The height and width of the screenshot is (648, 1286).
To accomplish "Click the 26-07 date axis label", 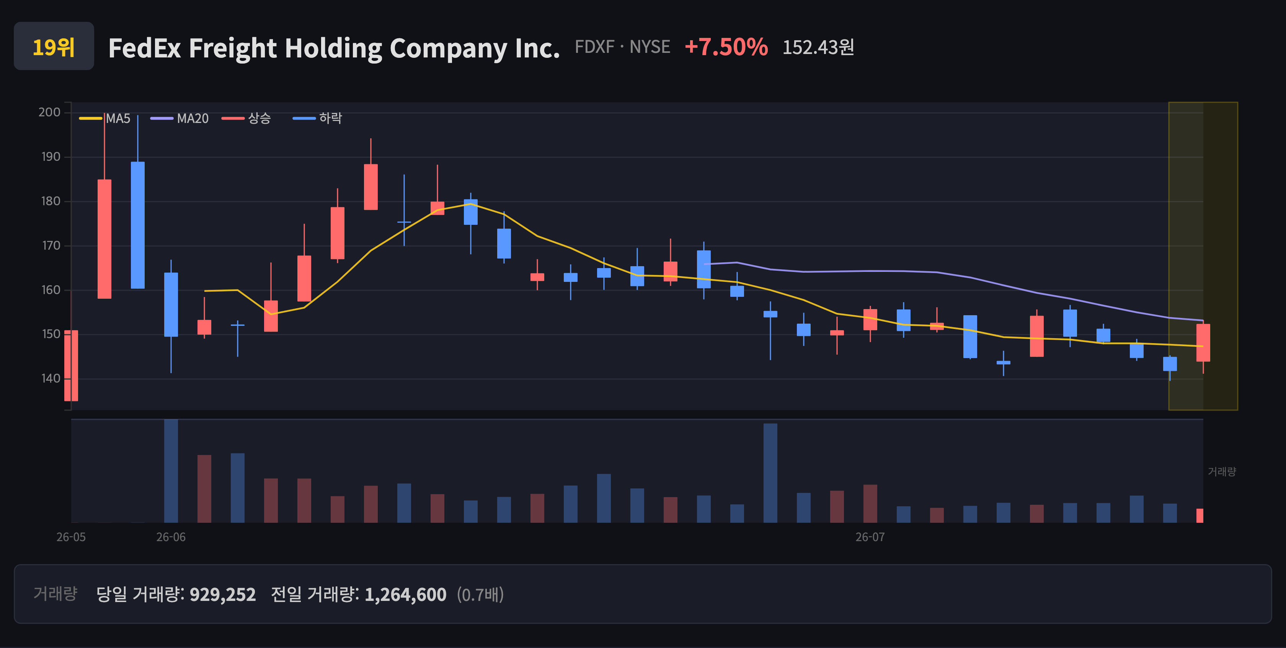I will coord(870,537).
